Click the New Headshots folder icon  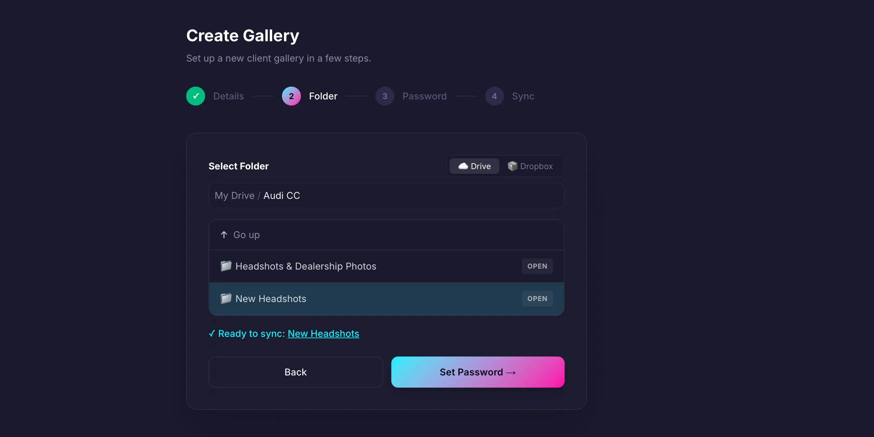[x=226, y=299]
